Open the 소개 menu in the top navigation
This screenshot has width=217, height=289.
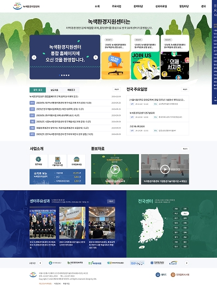point(97,6)
